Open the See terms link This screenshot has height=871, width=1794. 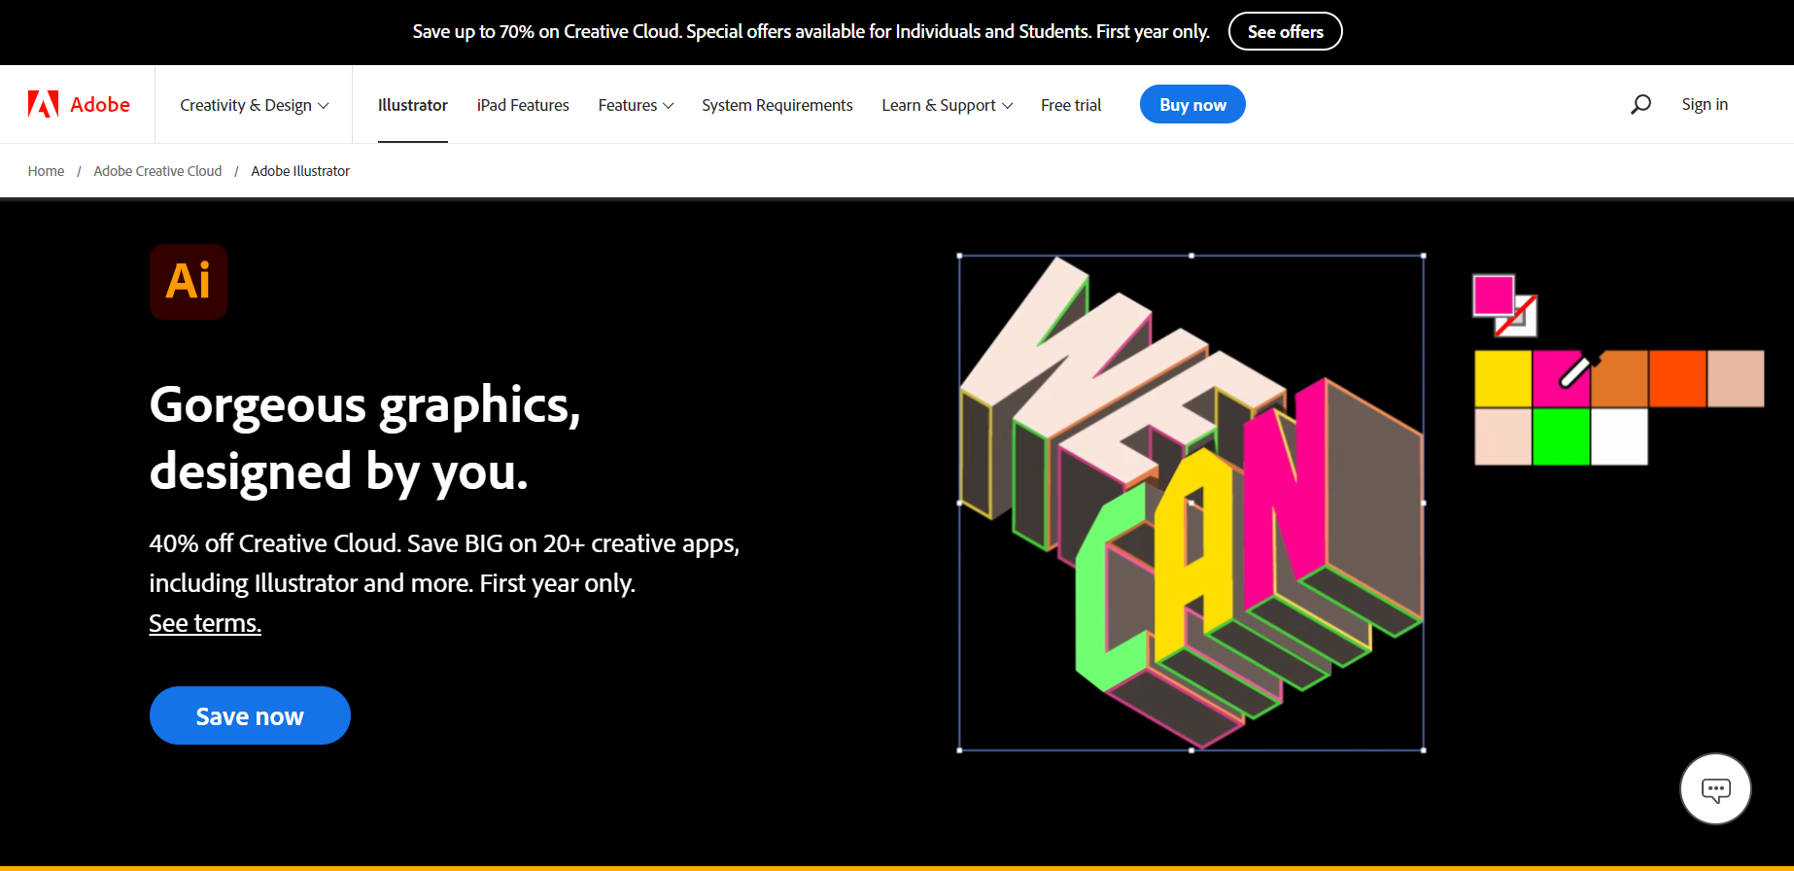(x=205, y=623)
